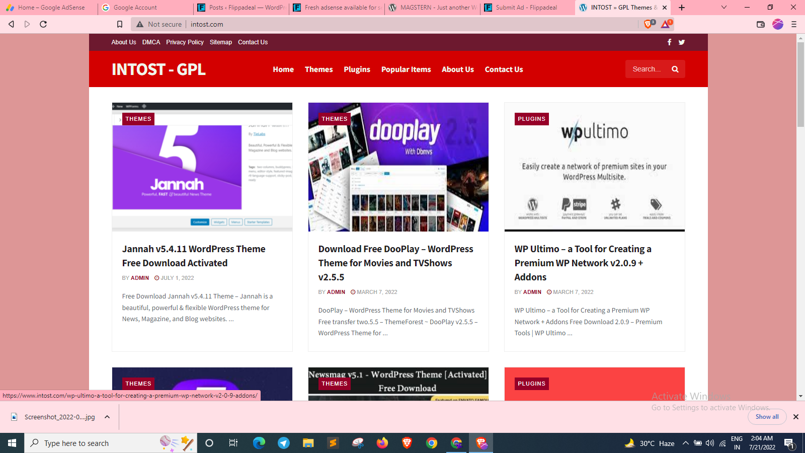Show hidden system tray icons chevron

[x=685, y=443]
